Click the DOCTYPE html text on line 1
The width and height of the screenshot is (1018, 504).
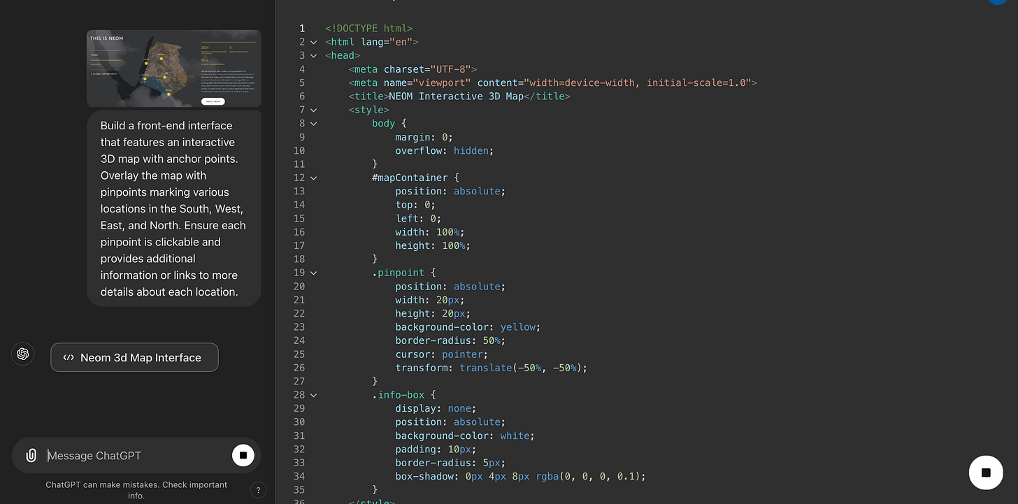[x=369, y=28]
